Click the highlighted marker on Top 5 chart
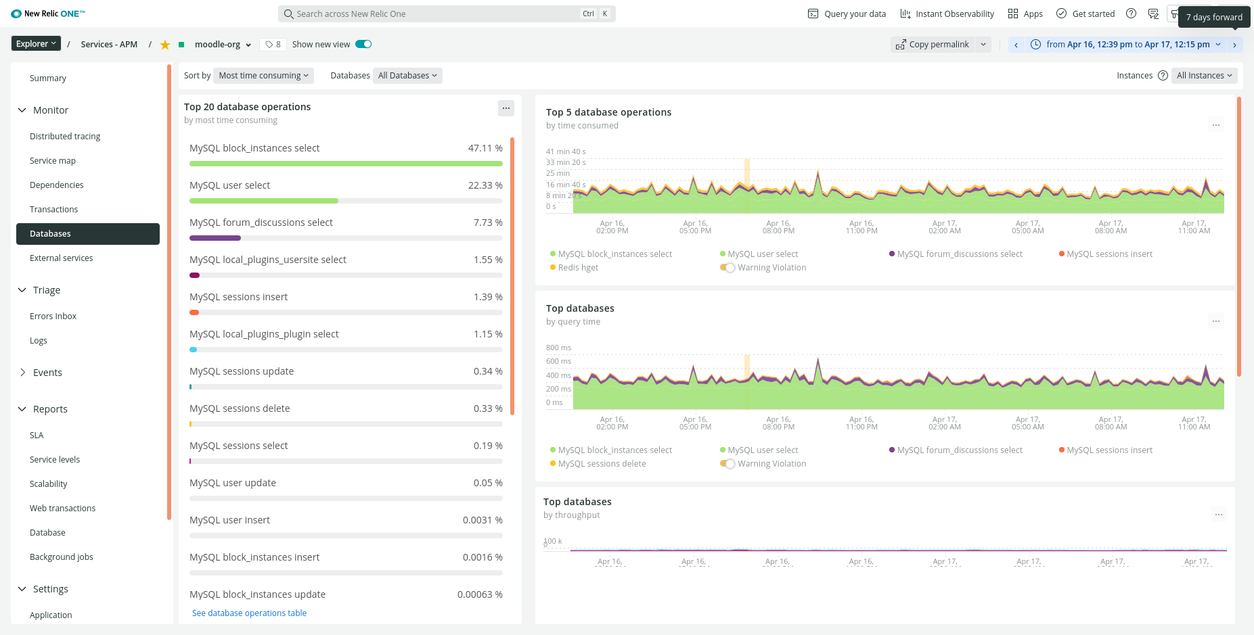This screenshot has height=635, width=1254. tap(747, 185)
